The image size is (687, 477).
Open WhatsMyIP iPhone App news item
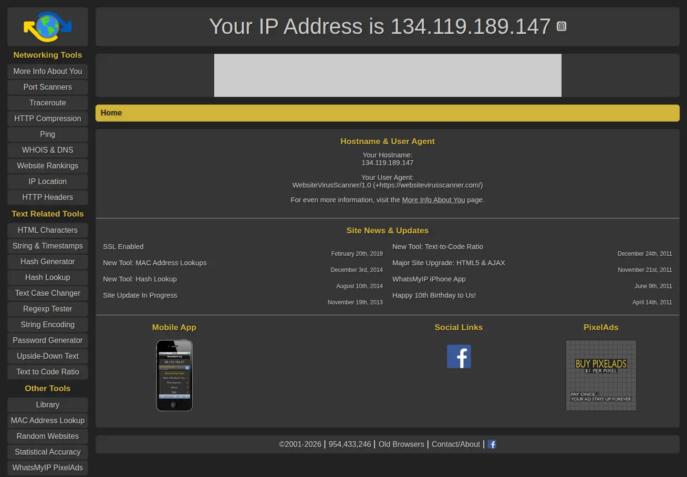click(429, 279)
